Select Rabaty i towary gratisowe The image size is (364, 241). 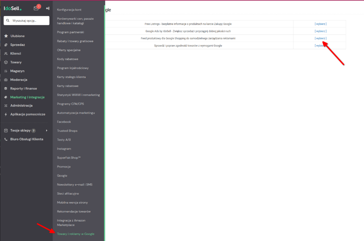click(x=75, y=41)
